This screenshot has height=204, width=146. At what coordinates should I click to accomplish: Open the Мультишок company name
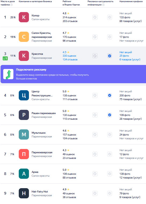[39, 133]
